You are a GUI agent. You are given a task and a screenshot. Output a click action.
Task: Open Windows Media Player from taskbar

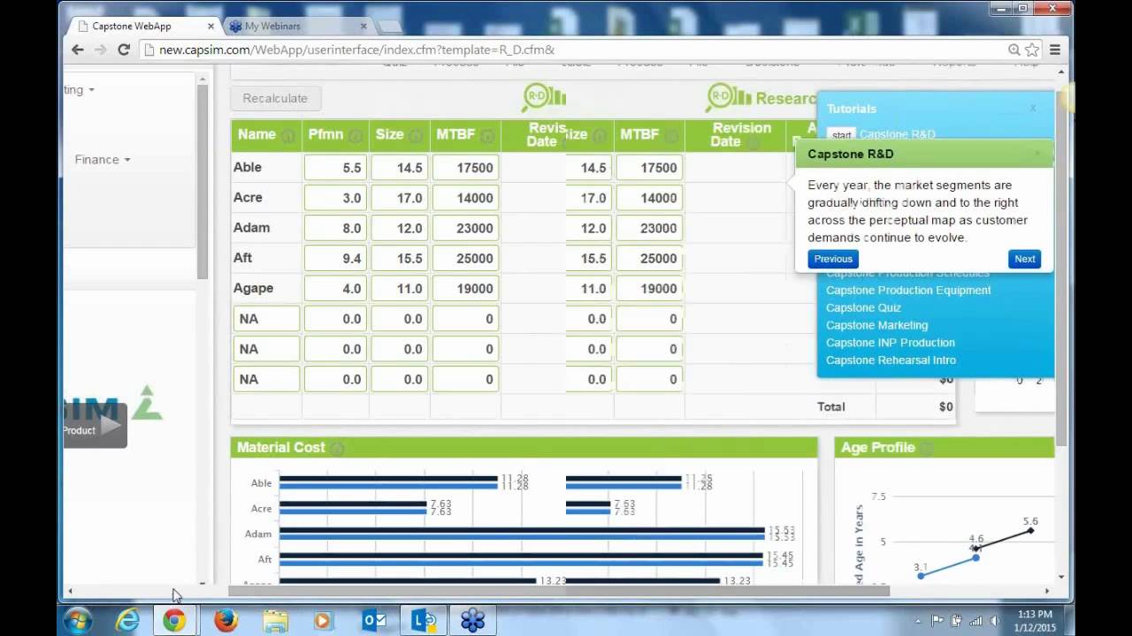pos(325,621)
